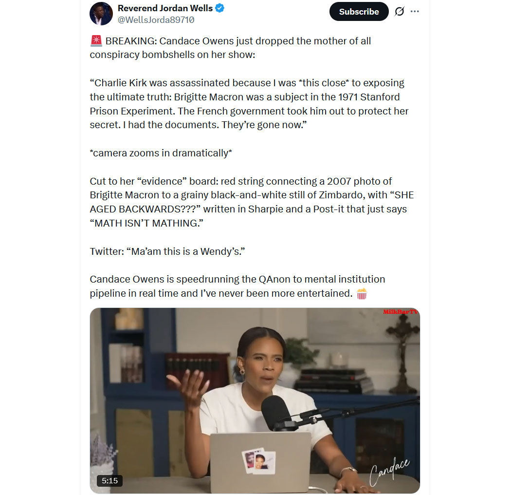Click the red siren emoji before BREAKING

pos(96,41)
